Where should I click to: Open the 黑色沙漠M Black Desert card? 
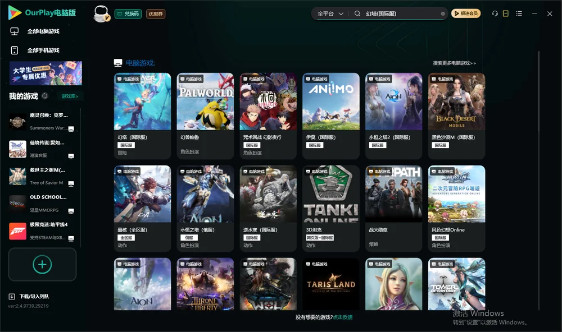coord(456,116)
